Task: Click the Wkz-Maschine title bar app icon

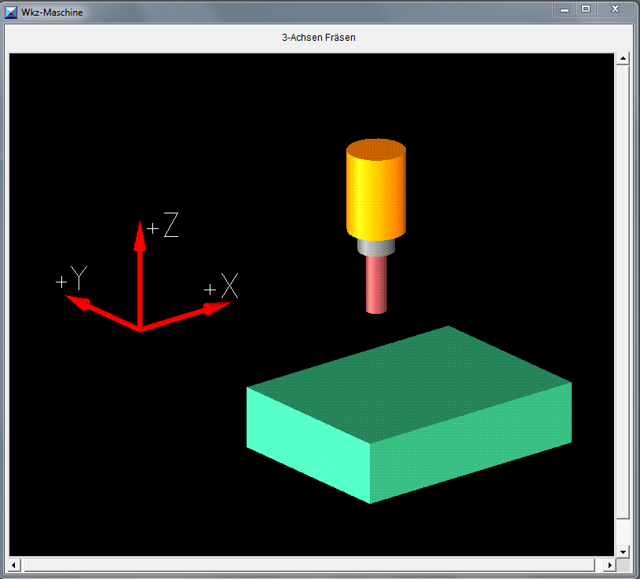Action: point(11,13)
